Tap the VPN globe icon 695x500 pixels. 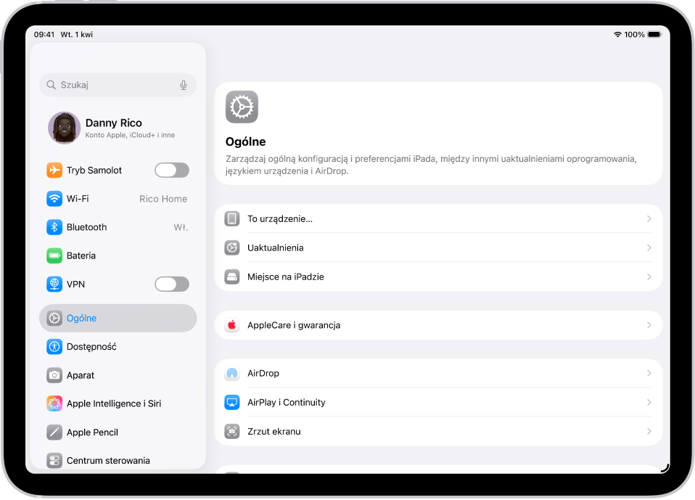click(54, 284)
